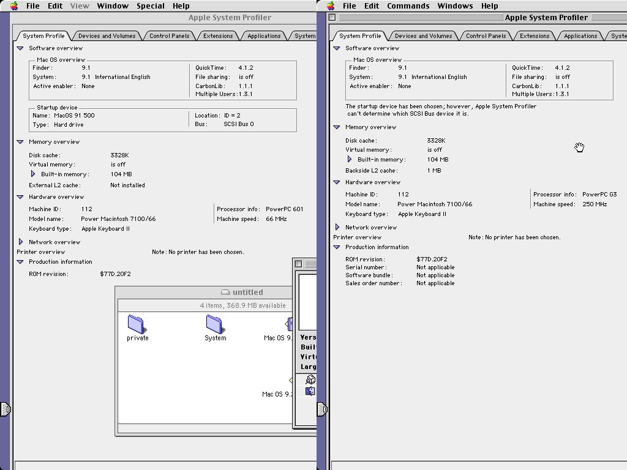The width and height of the screenshot is (627, 470).
Task: Click the Finder face icon in the partly hidden window
Action: point(310,392)
